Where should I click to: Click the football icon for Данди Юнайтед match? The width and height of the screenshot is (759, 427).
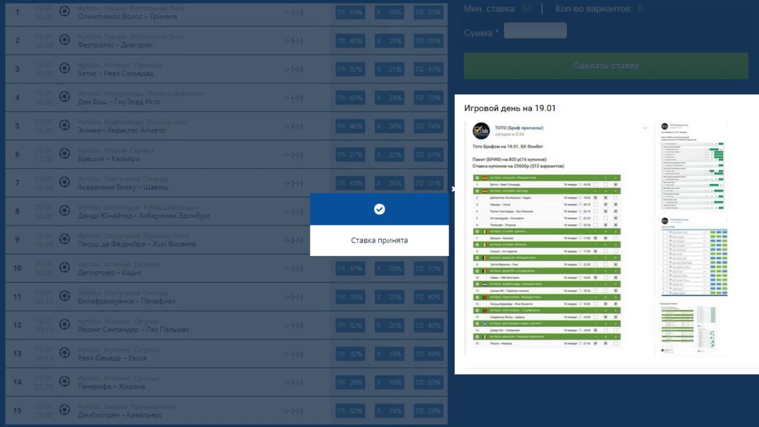coord(65,211)
